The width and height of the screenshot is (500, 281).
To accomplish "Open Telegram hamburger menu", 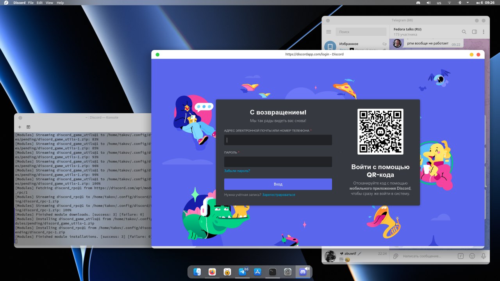I will (329, 32).
